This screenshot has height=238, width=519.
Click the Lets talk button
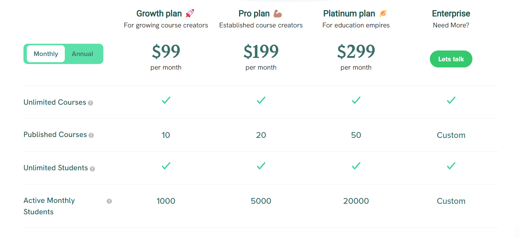451,59
